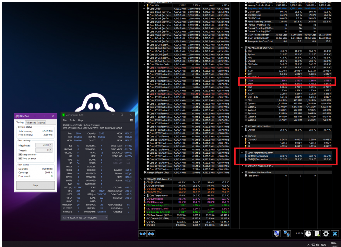Expand the Core VIDs sensor group
The image size is (341, 247).
coord(144,5)
